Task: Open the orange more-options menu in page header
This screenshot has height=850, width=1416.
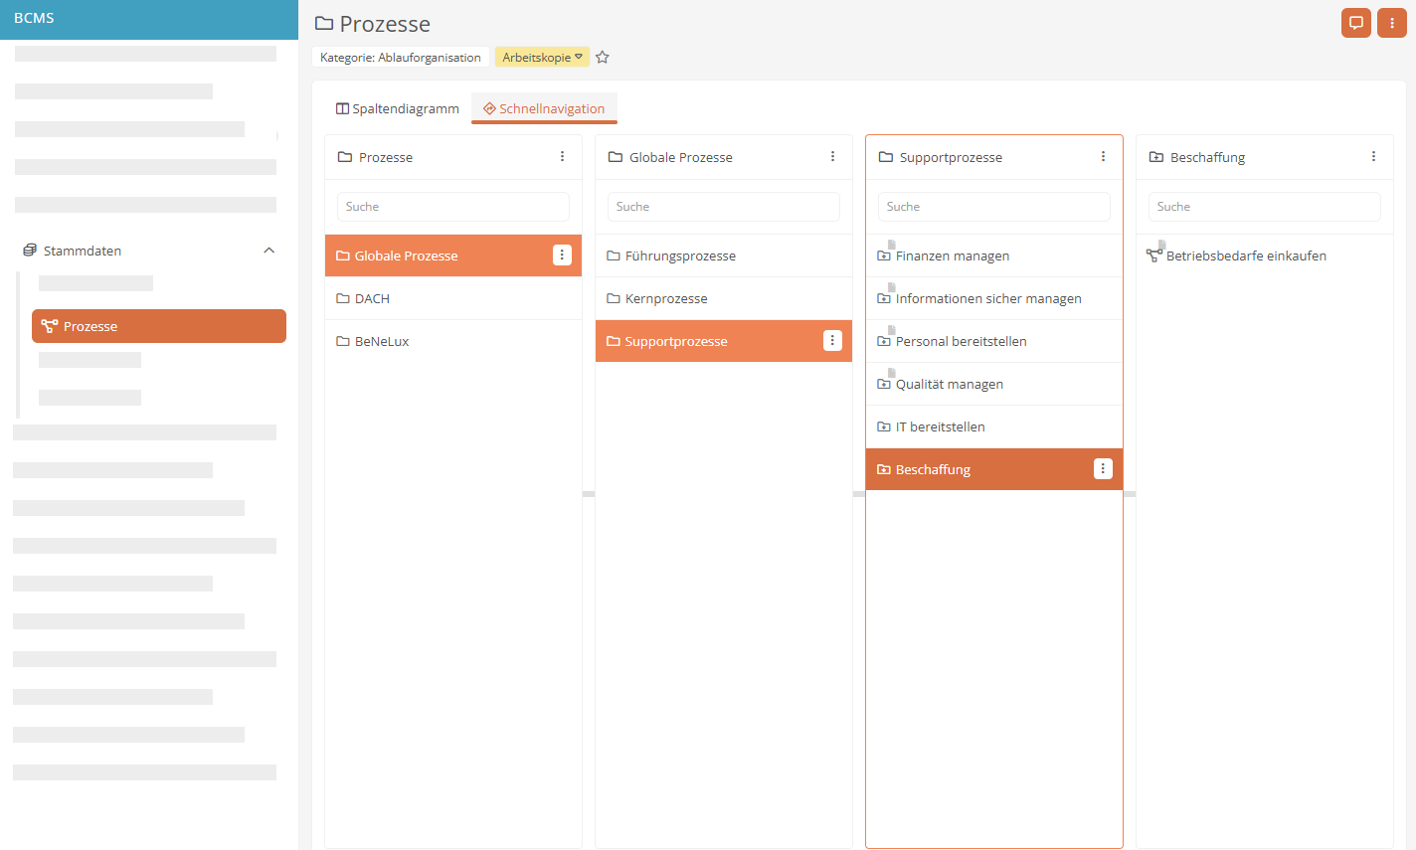Action: [1391, 23]
